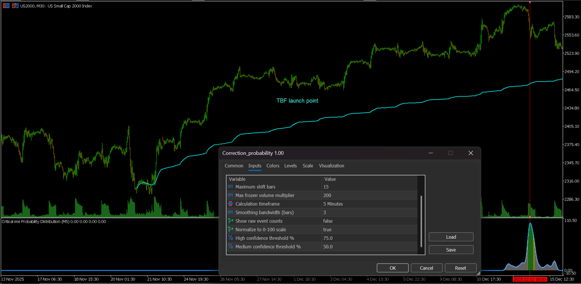
Task: Select the Smoothing bandwidth (bars) label
Action: (x=264, y=212)
